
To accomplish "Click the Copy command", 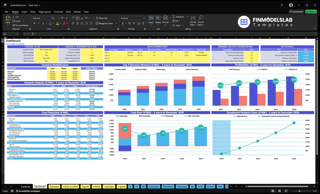I will [16, 21].
